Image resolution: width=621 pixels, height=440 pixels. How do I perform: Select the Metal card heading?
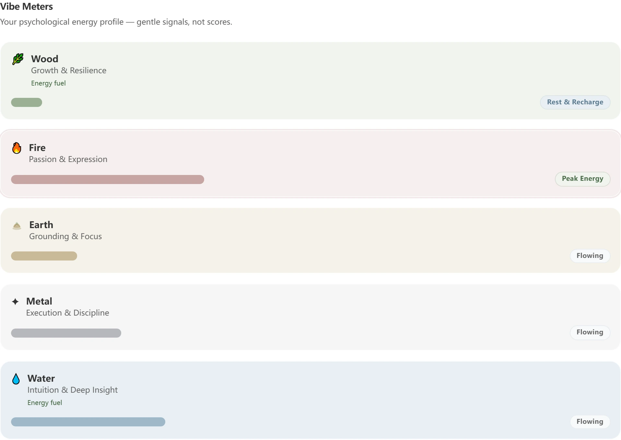tap(39, 301)
